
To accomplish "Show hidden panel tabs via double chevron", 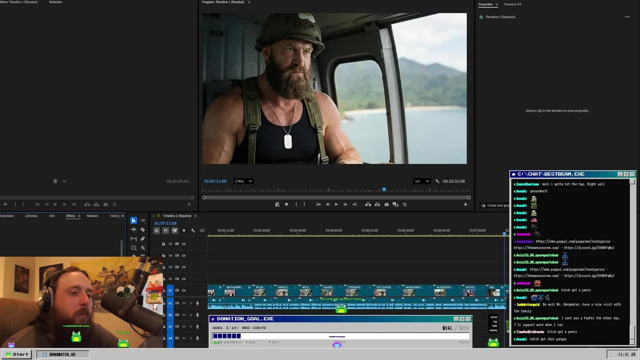I will click(122, 215).
